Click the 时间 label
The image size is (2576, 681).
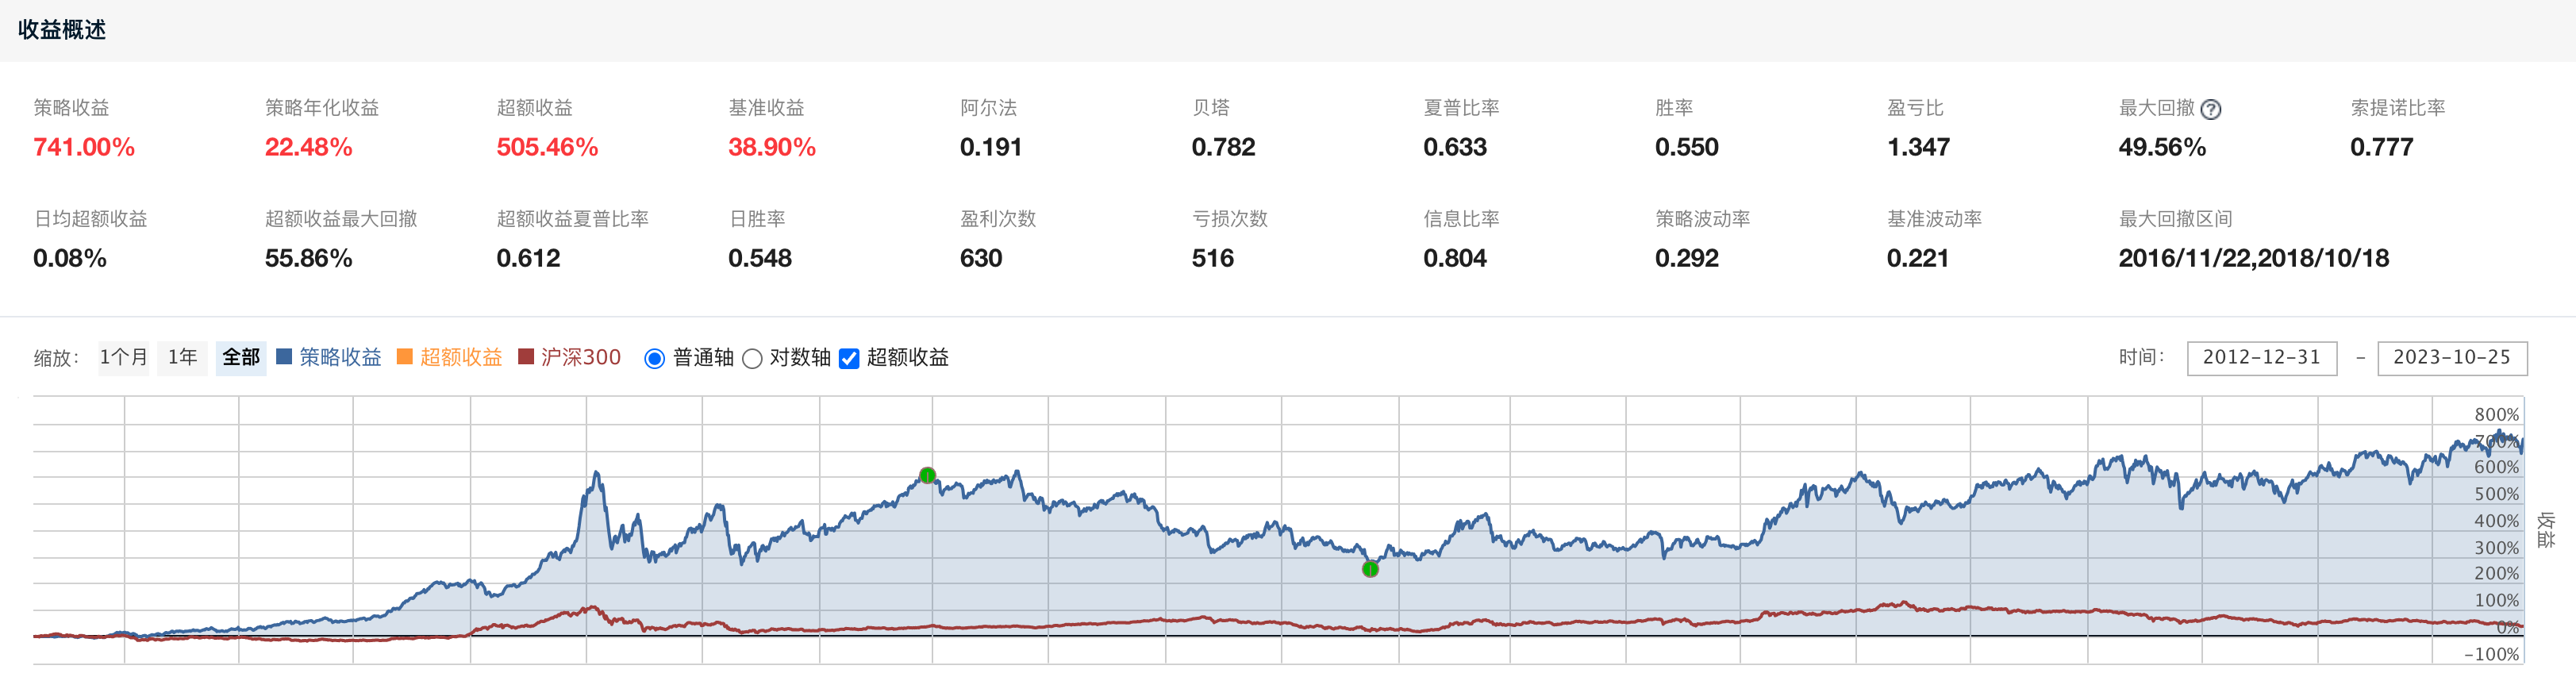(x=2142, y=357)
